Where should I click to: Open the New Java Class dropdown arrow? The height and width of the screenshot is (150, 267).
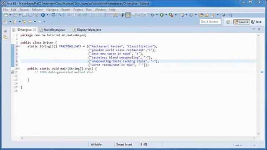[x=196, y=15]
